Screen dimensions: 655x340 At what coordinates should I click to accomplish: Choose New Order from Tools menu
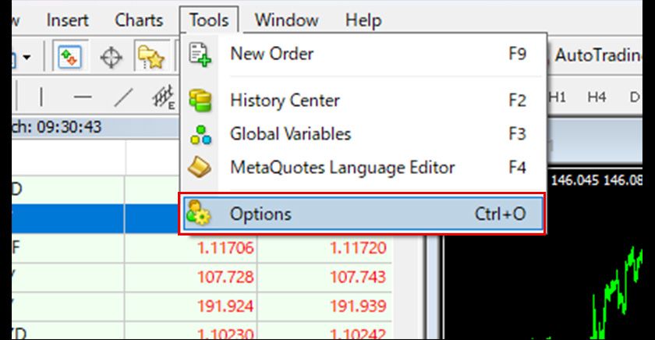(x=363, y=54)
